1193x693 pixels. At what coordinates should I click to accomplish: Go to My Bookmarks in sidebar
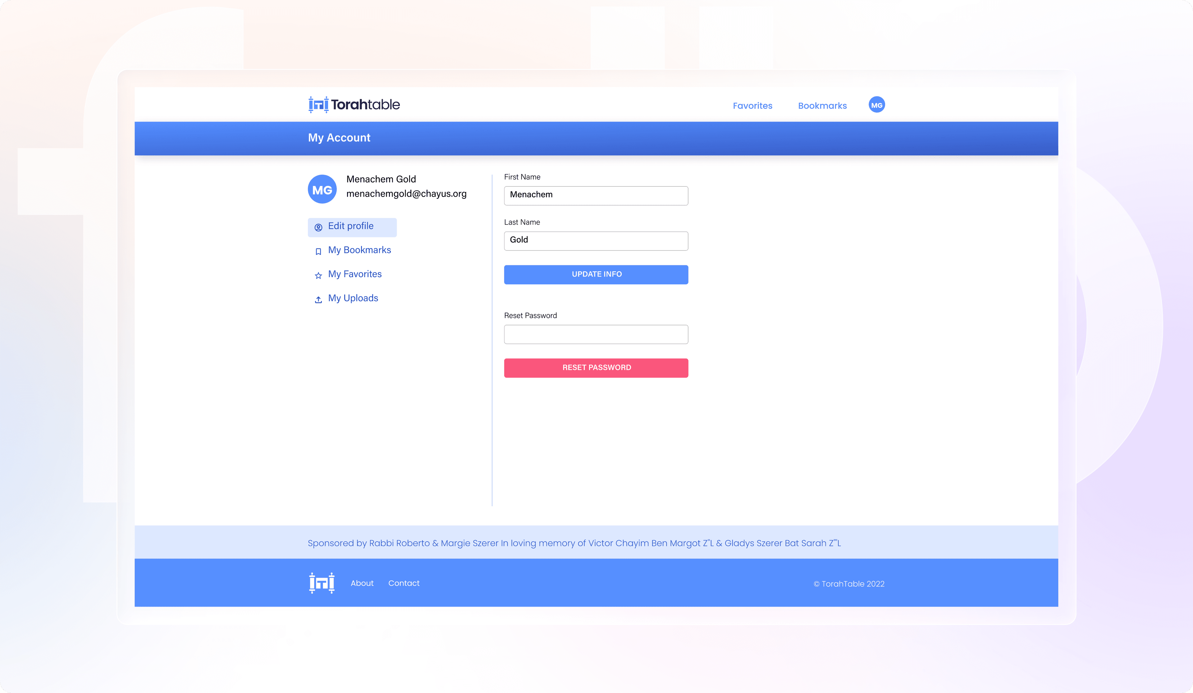359,250
